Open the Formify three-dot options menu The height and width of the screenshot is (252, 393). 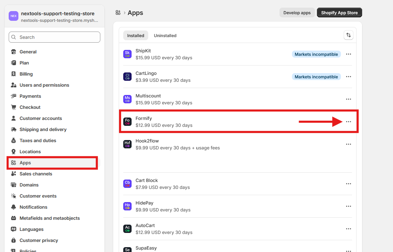click(348, 122)
